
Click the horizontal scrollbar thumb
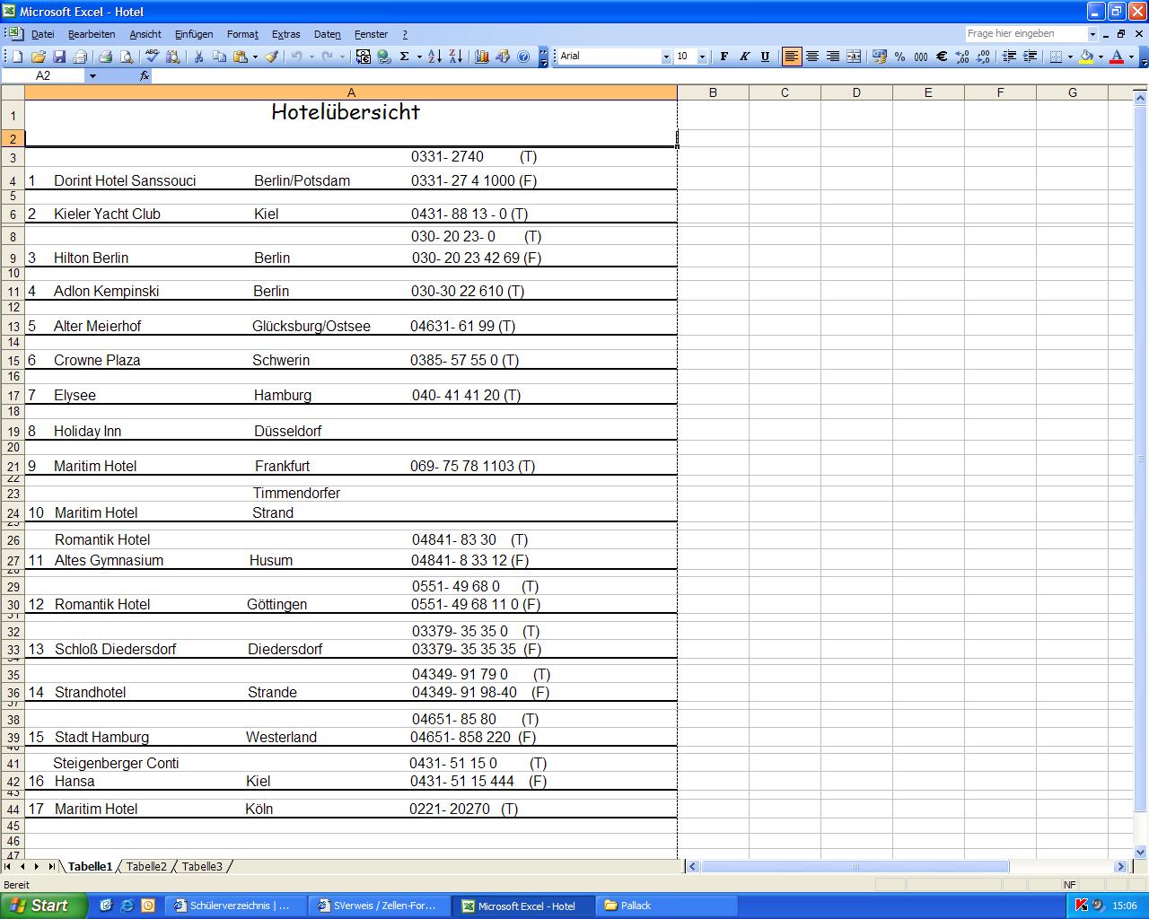point(855,867)
